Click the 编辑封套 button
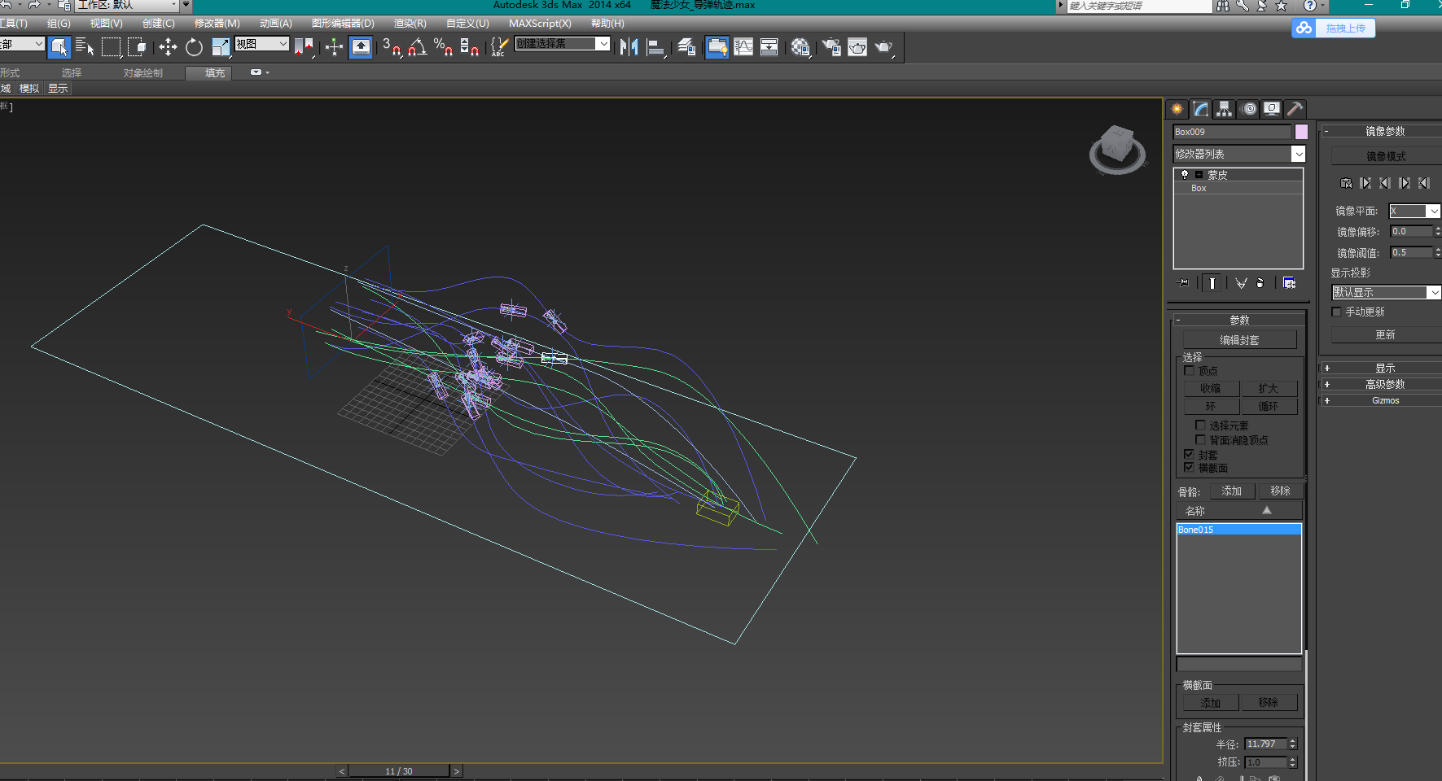This screenshot has height=781, width=1442. pyautogui.click(x=1239, y=340)
